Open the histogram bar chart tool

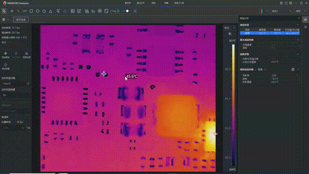point(87,11)
